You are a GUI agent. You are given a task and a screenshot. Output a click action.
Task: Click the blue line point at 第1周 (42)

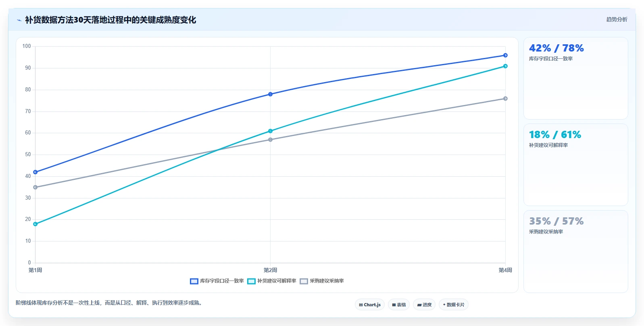35,172
